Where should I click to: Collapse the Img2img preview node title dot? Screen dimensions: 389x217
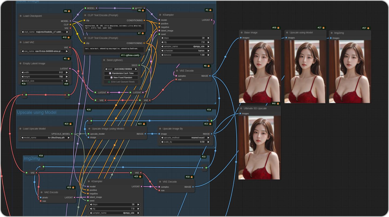point(331,33)
